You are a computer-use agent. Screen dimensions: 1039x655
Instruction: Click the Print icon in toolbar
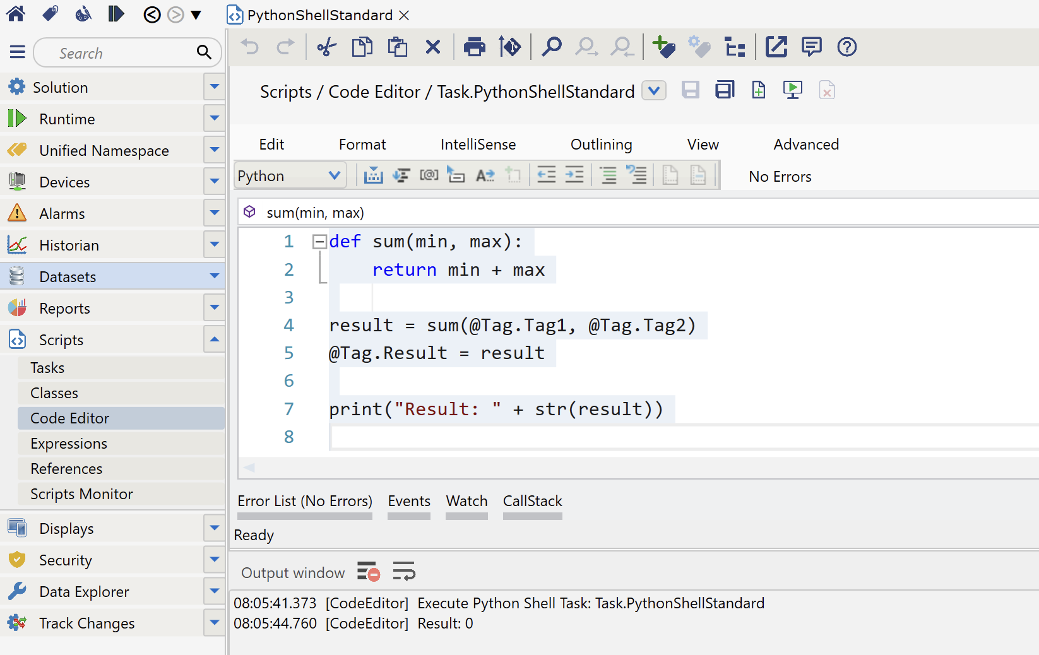474,47
